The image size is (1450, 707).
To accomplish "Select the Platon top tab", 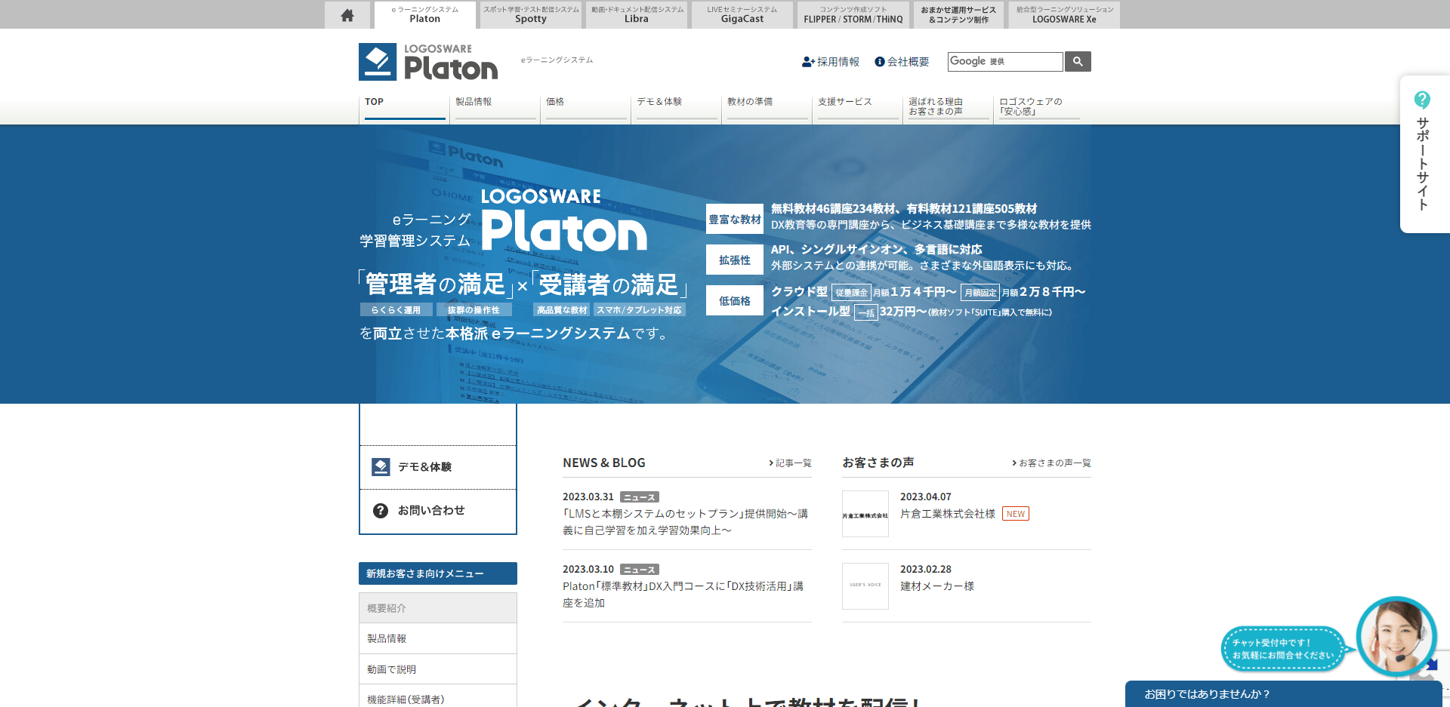I will (425, 15).
